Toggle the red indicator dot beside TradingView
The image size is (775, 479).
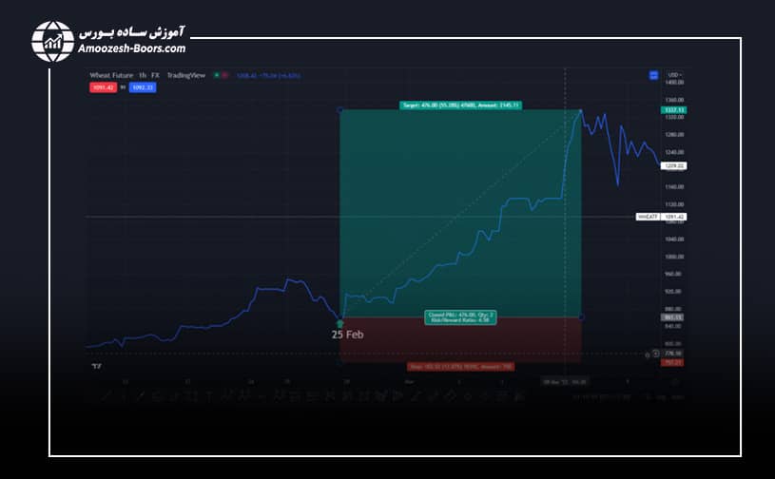click(x=225, y=74)
